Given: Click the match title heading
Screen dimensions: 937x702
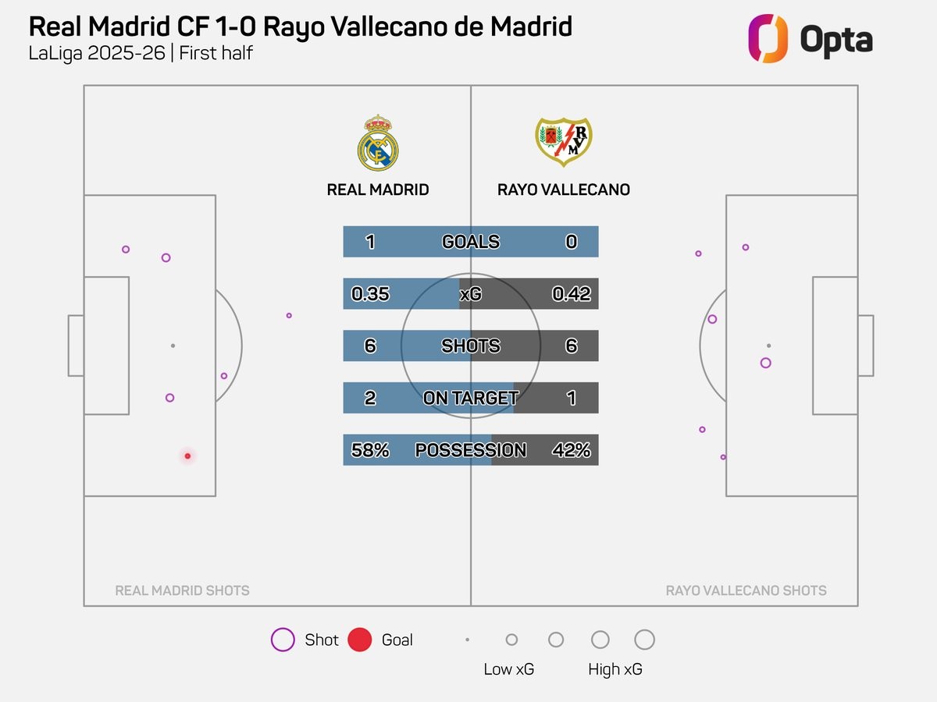Looking at the screenshot, I should (301, 27).
